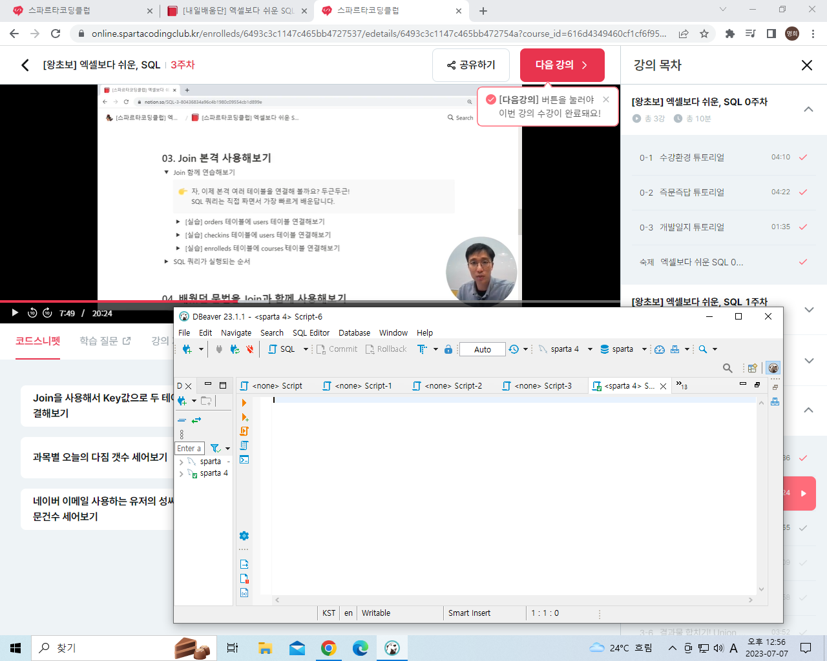Image resolution: width=827 pixels, height=661 pixels.
Task: Open editor settings blue gear icon
Action: (244, 536)
